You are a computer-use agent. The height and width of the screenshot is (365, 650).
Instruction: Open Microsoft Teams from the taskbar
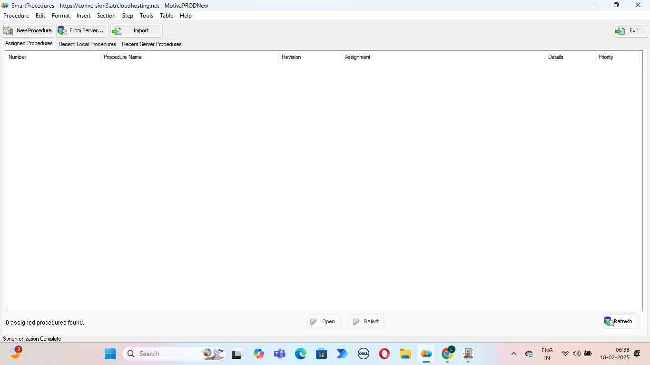[x=279, y=354]
